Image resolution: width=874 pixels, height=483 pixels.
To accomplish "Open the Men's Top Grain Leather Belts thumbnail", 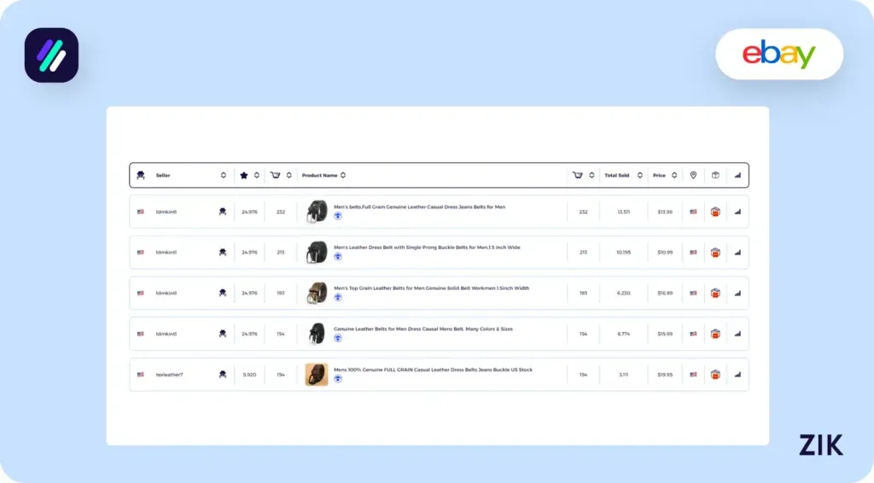I will pos(317,293).
